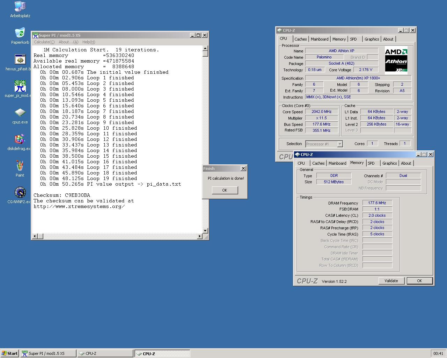447x358 pixels.
Task: Click the AMD Athlon XP logo image
Action: click(396, 61)
